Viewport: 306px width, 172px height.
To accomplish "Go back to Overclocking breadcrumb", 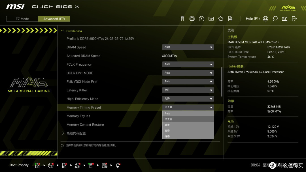I will pos(74,31).
